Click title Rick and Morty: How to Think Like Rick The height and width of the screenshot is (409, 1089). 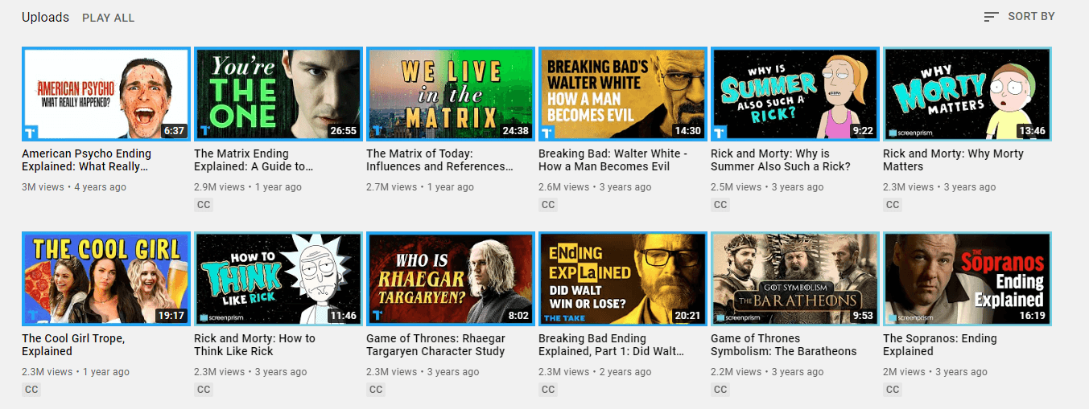click(254, 345)
